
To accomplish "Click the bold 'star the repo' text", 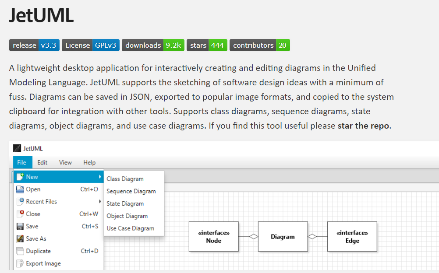I will pos(363,126).
